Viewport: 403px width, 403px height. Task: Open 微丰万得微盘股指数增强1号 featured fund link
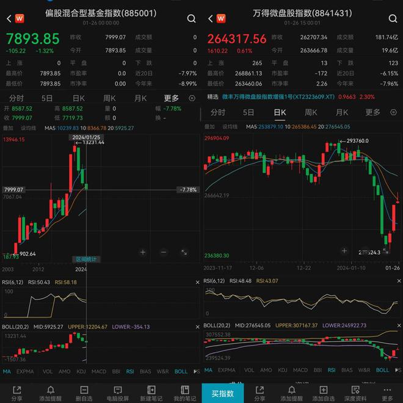click(x=278, y=97)
